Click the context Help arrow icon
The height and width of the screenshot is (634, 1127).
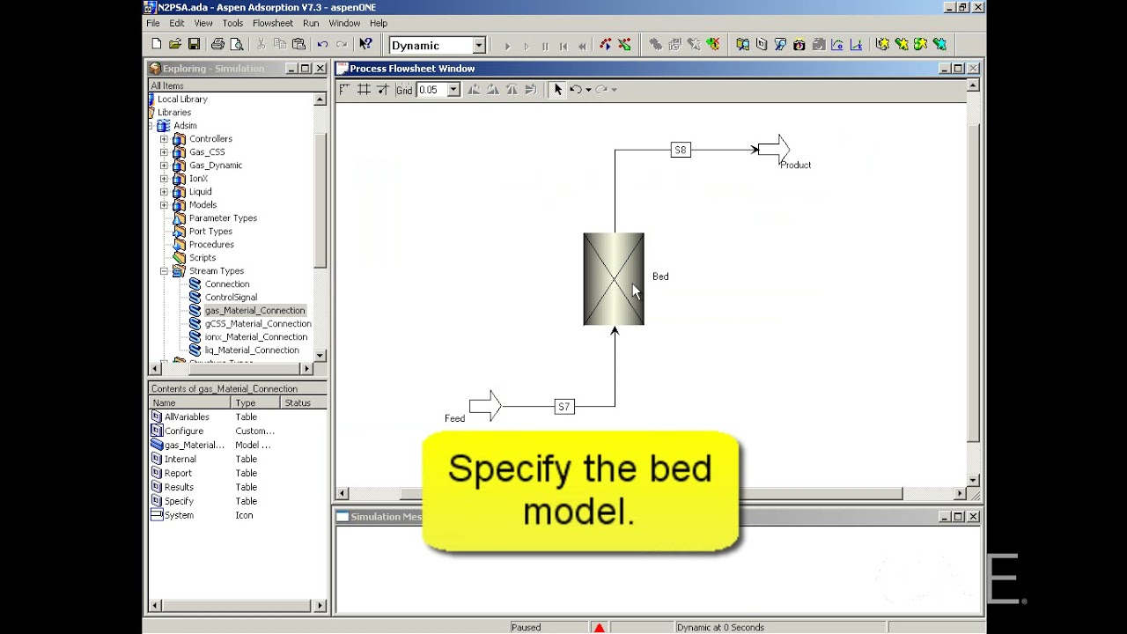coord(365,45)
